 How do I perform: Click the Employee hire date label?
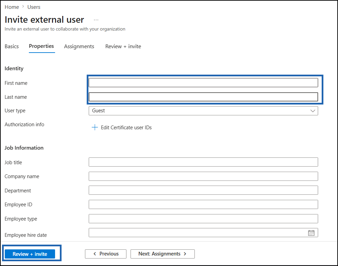tap(26, 235)
